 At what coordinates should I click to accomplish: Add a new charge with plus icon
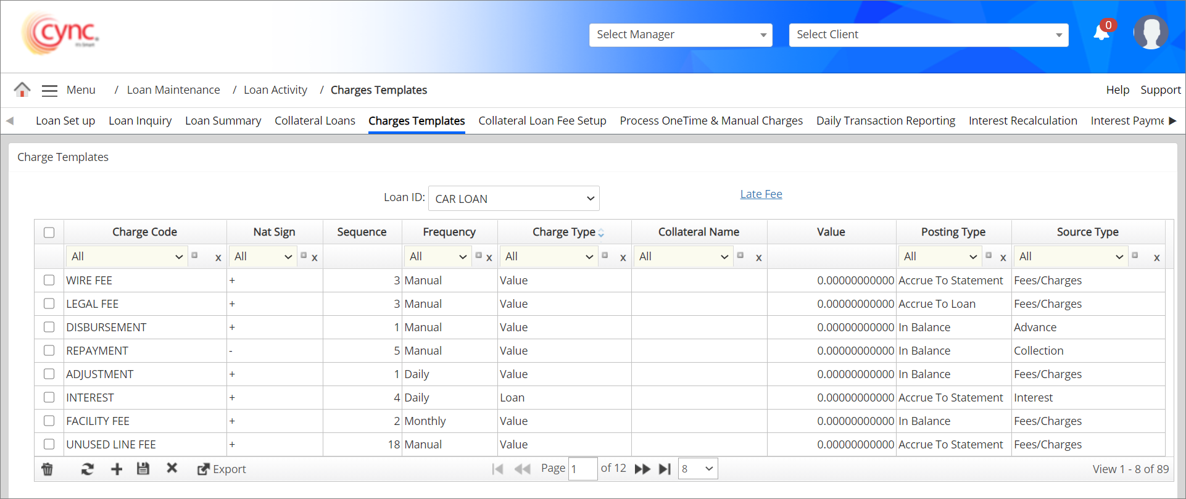117,469
